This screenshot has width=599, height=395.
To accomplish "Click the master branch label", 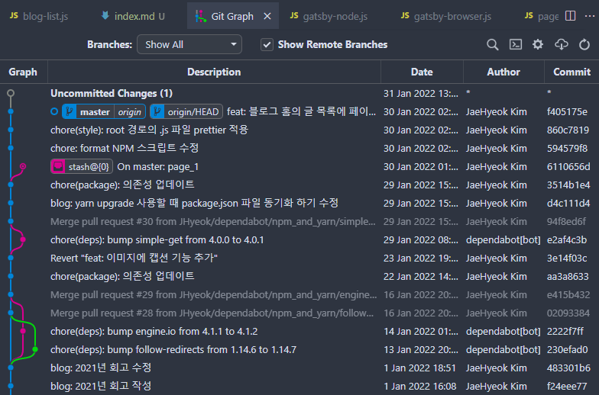I will 95,111.
